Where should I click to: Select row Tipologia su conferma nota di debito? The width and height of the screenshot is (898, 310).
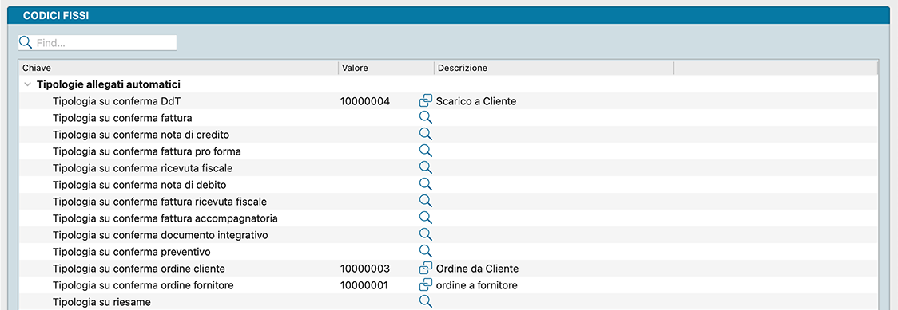pyautogui.click(x=448, y=184)
